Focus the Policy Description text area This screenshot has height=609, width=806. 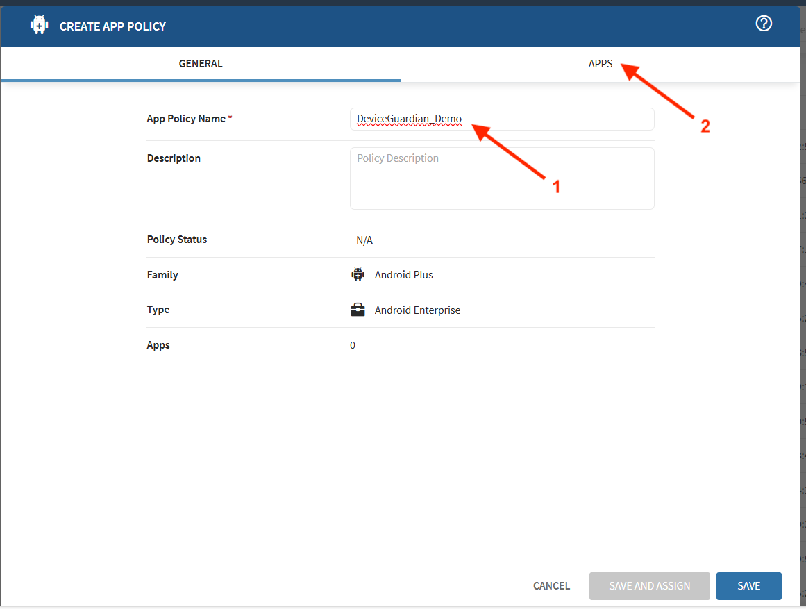pyautogui.click(x=501, y=178)
